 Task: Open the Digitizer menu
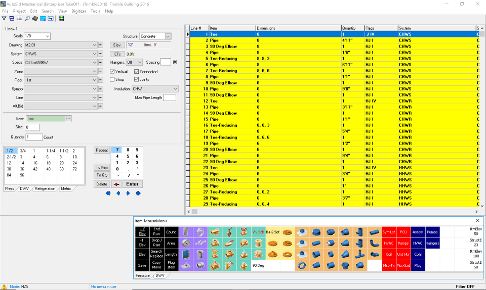pos(79,11)
